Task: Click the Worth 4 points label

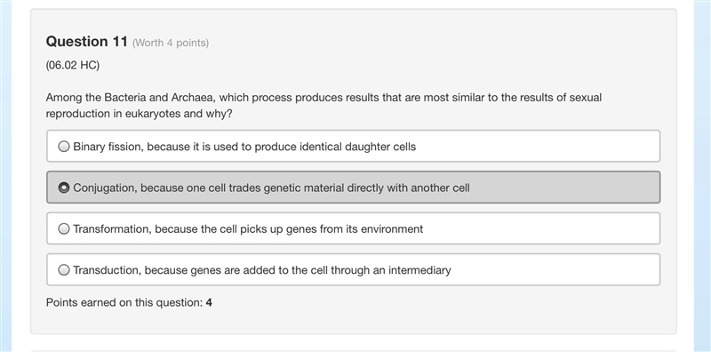Action: click(171, 43)
